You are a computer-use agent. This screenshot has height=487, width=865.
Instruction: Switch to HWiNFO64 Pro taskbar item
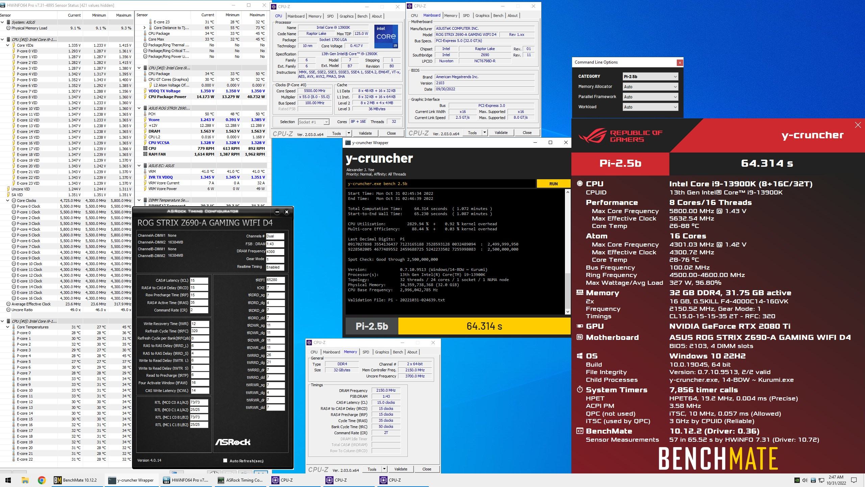pos(186,480)
